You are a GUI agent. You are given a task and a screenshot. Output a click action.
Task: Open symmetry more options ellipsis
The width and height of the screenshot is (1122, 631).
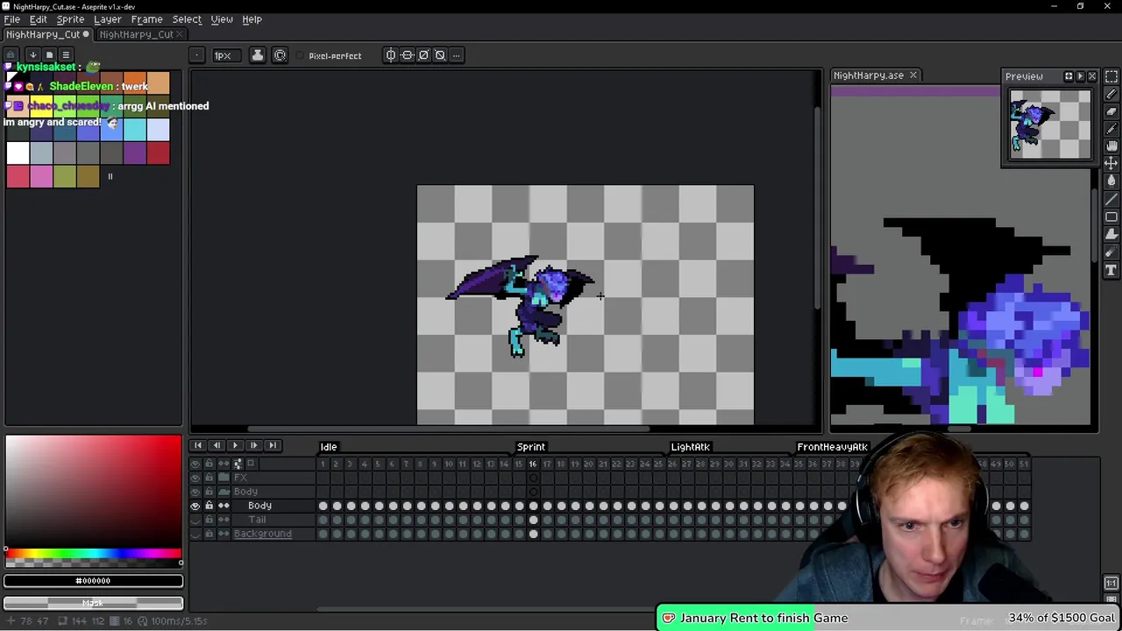coord(457,55)
